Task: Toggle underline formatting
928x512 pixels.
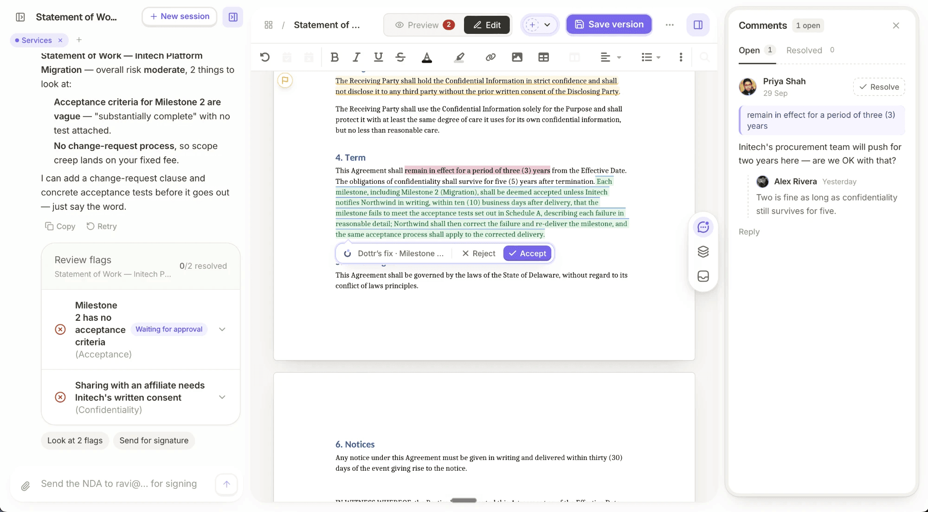Action: (379, 57)
